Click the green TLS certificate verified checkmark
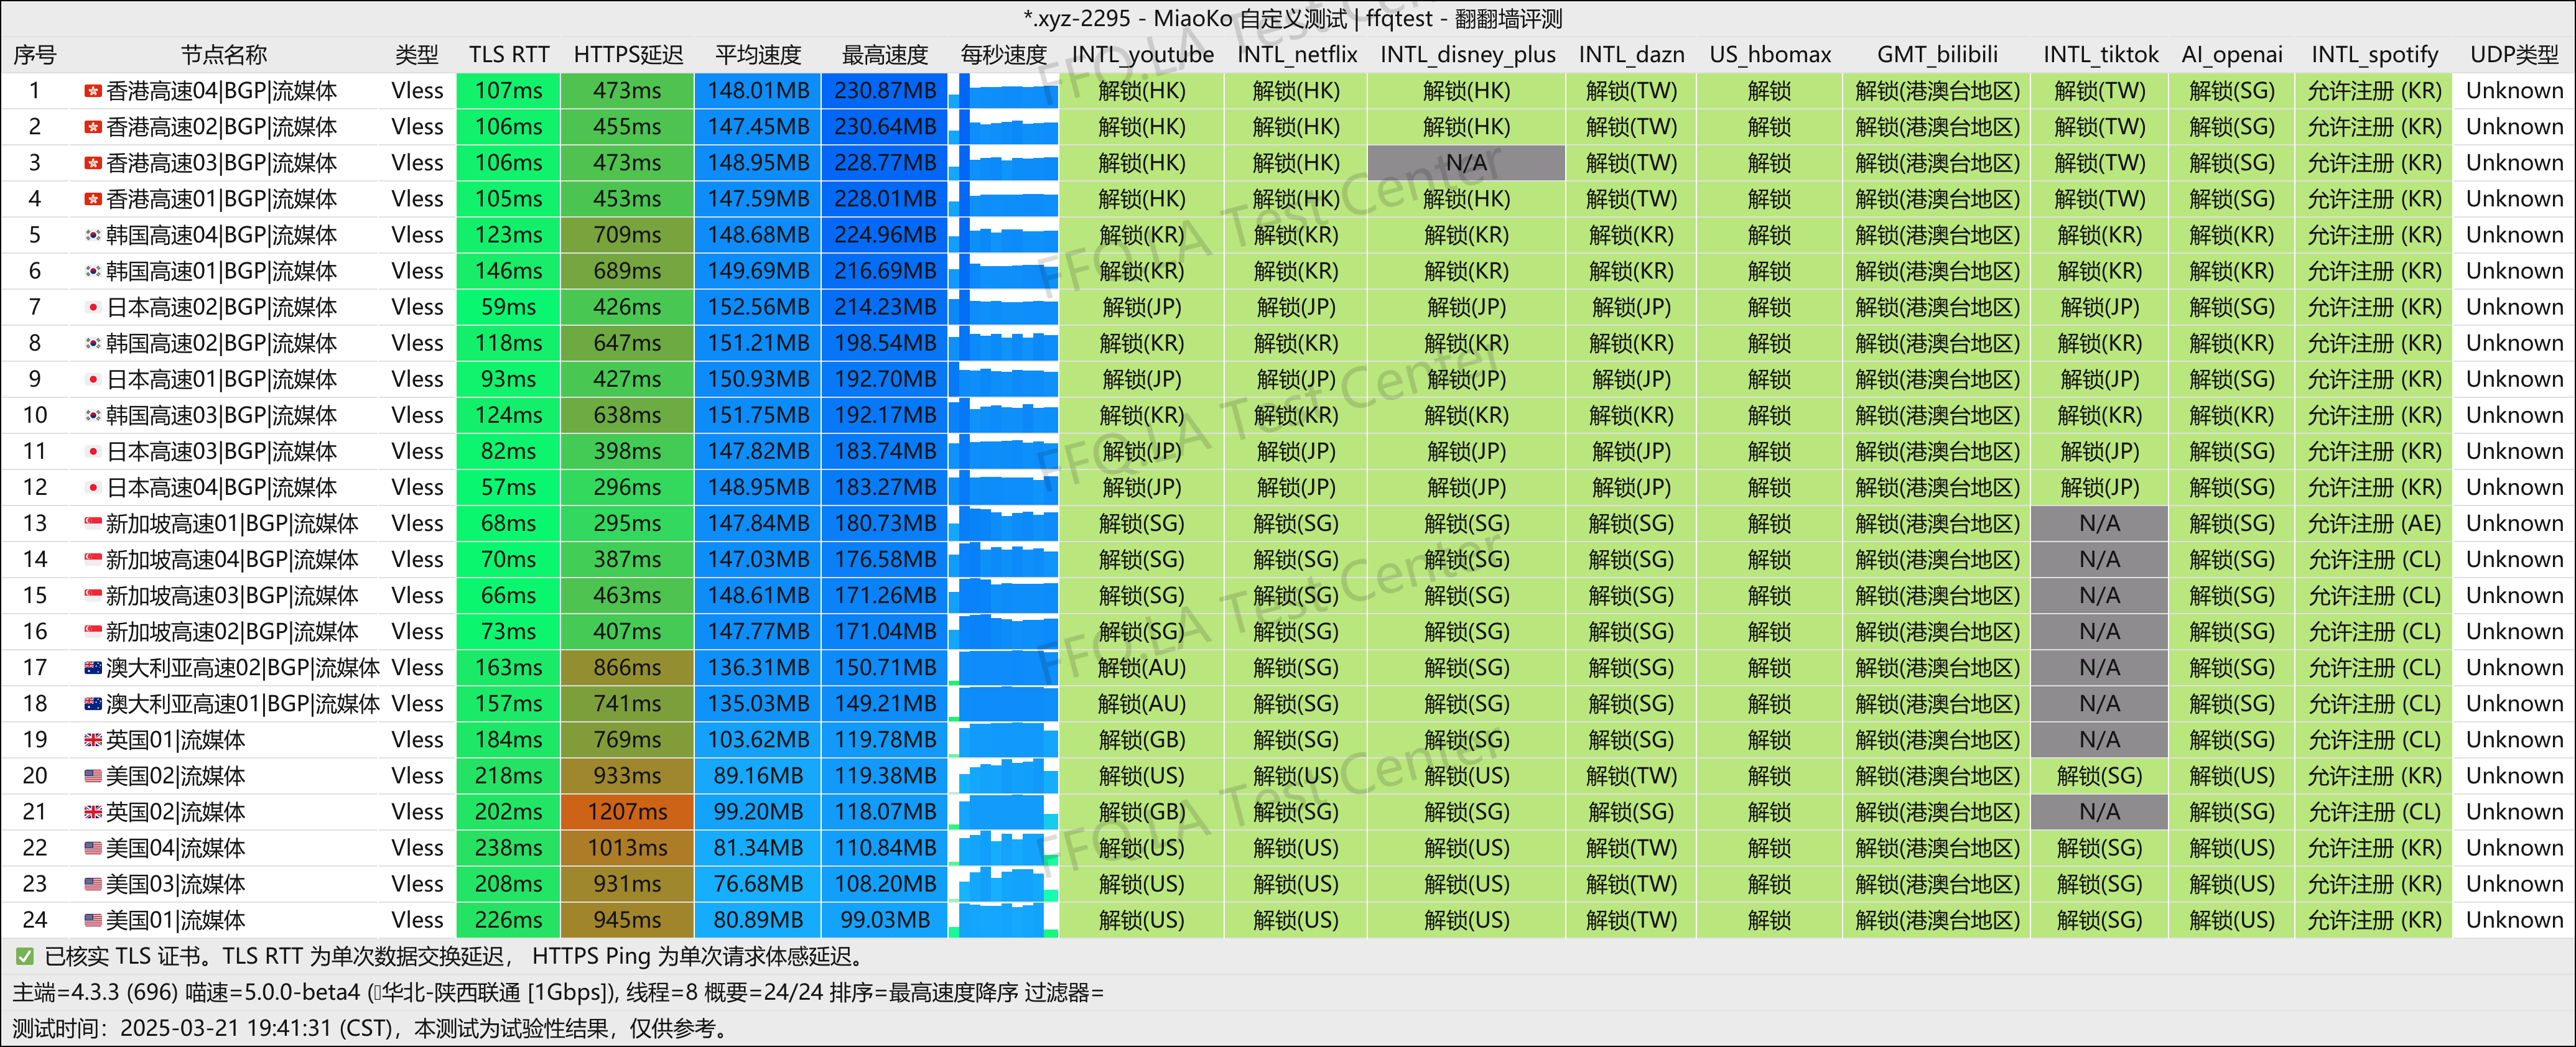This screenshot has width=2576, height=1047. [25, 956]
